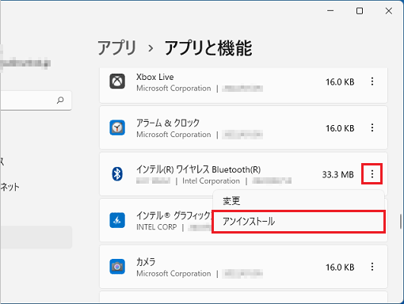Image resolution: width=404 pixels, height=304 pixels.
Task: Select the カメラ app name
Action: tap(146, 262)
